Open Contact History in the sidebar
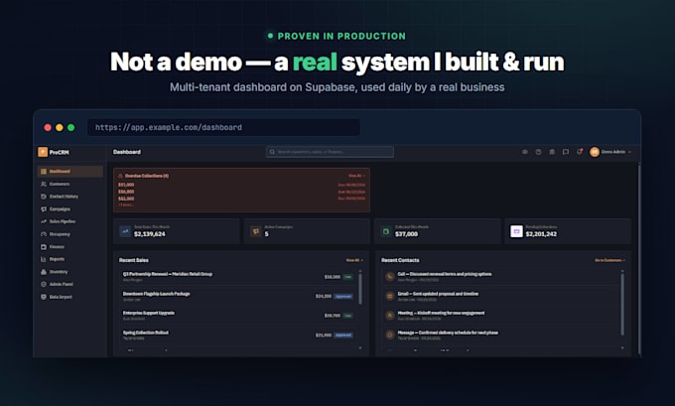Image resolution: width=675 pixels, height=406 pixels. (70, 197)
